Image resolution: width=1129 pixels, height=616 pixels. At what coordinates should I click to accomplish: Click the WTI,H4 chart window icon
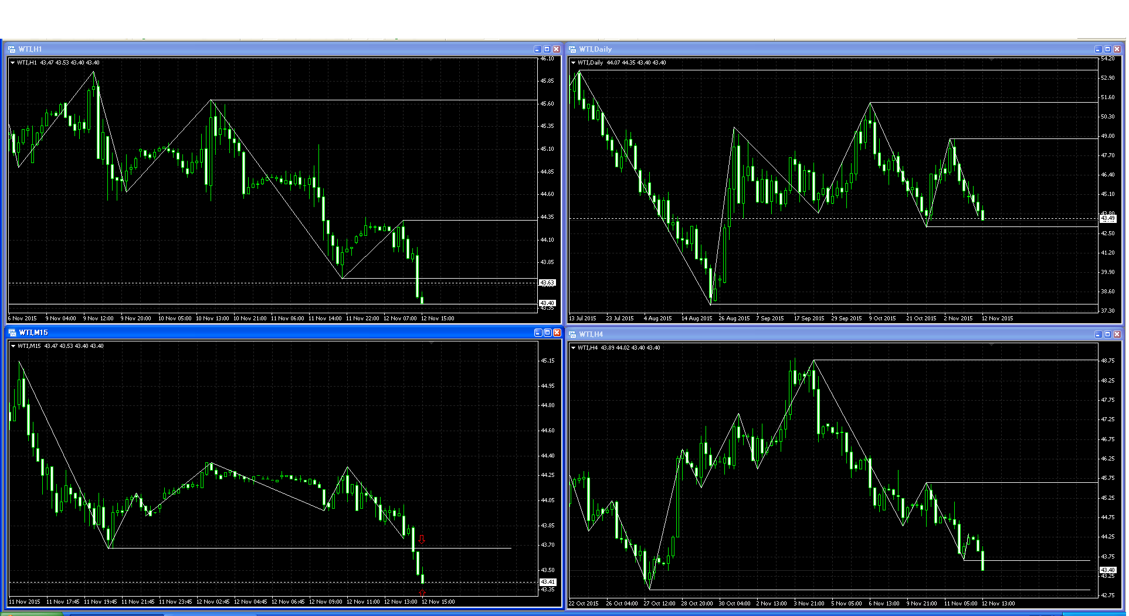coord(572,334)
